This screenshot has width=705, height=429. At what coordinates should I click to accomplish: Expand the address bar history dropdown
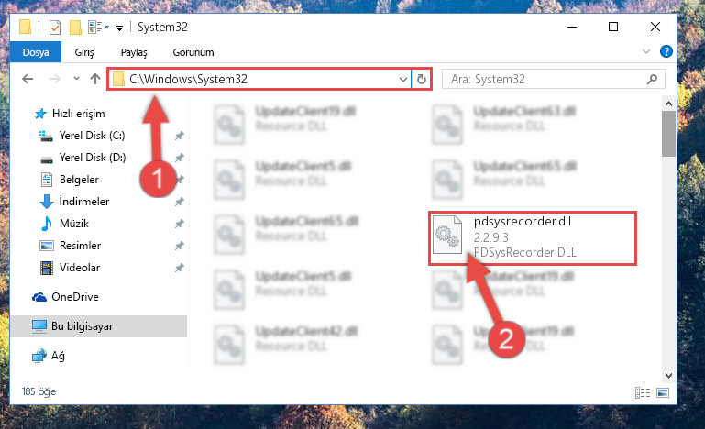pyautogui.click(x=402, y=80)
